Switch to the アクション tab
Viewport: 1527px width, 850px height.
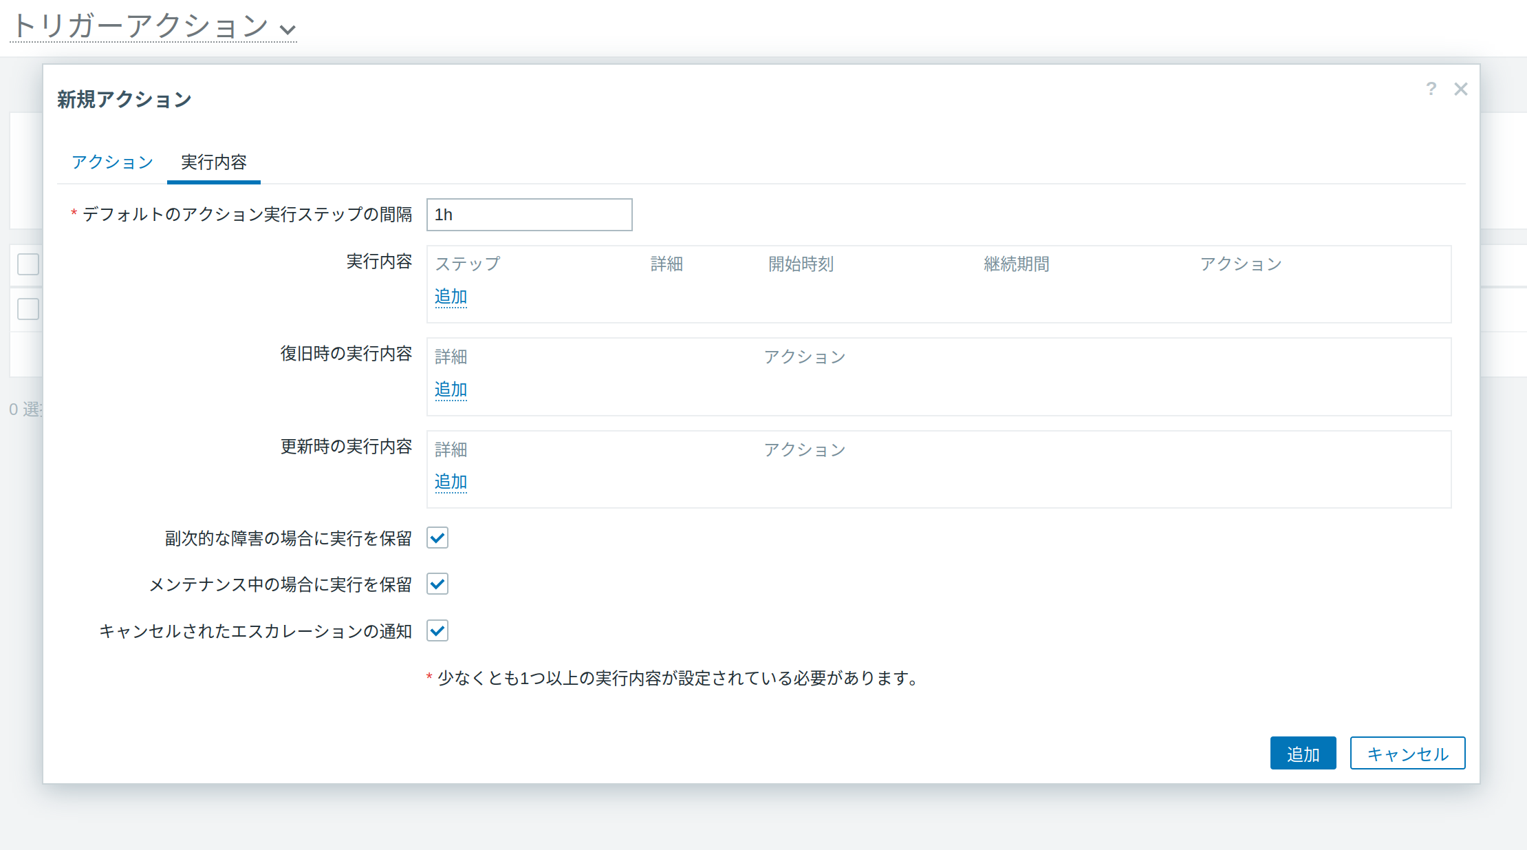112,162
